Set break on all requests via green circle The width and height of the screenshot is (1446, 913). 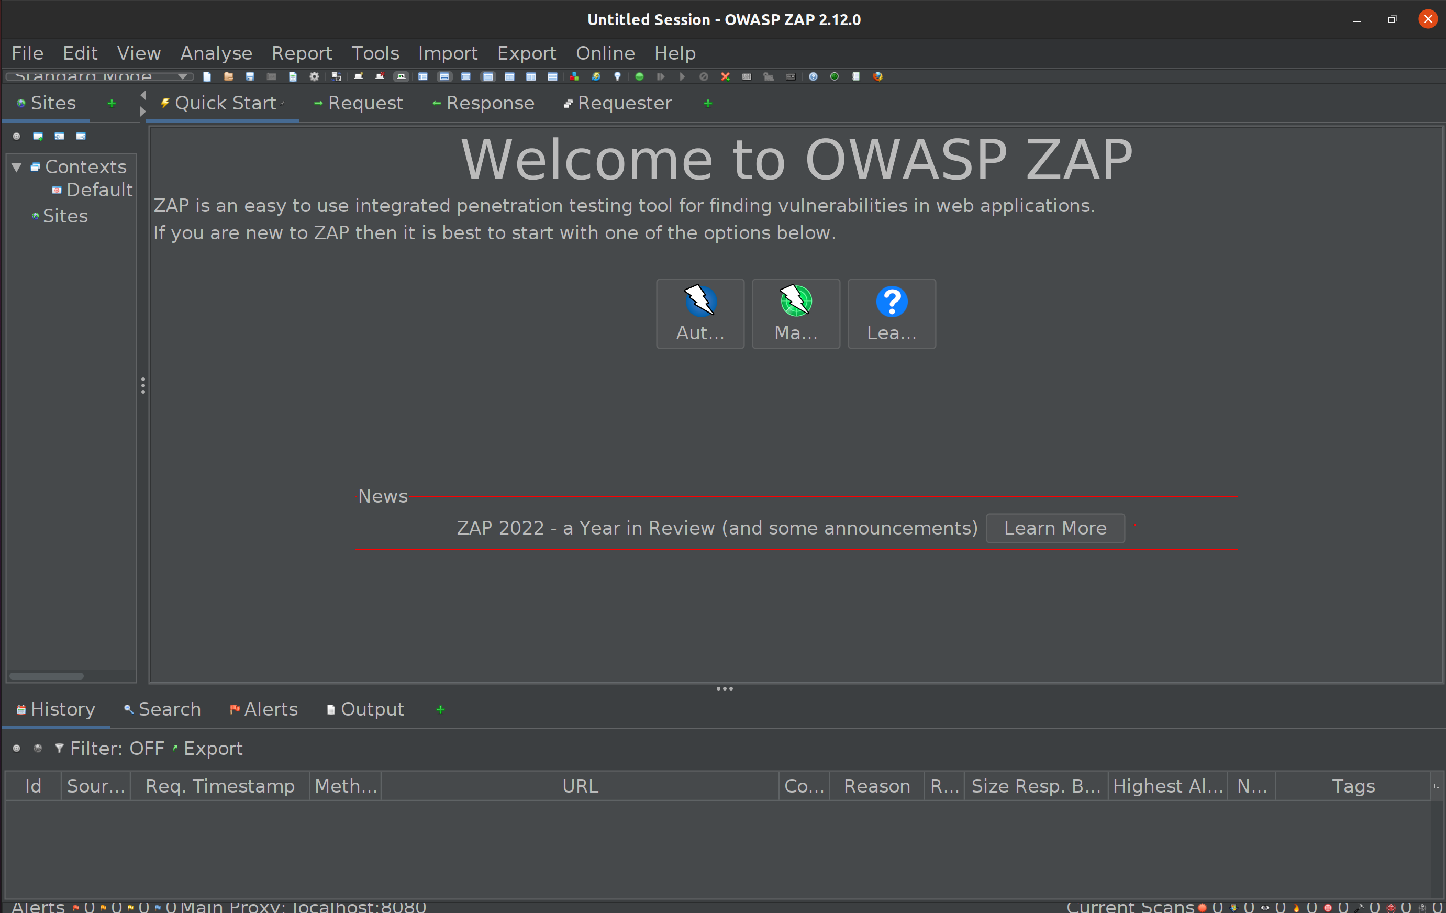click(x=640, y=76)
